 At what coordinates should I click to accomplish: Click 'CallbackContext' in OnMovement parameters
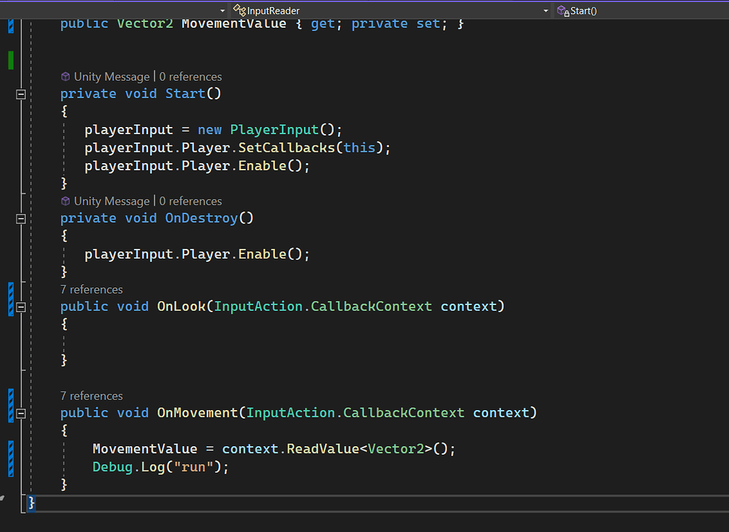404,413
